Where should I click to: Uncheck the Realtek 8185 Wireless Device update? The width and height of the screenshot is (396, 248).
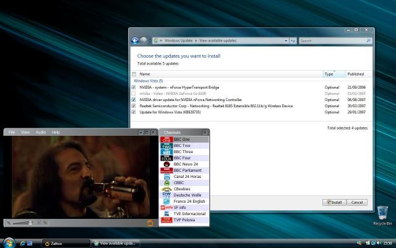pos(134,106)
